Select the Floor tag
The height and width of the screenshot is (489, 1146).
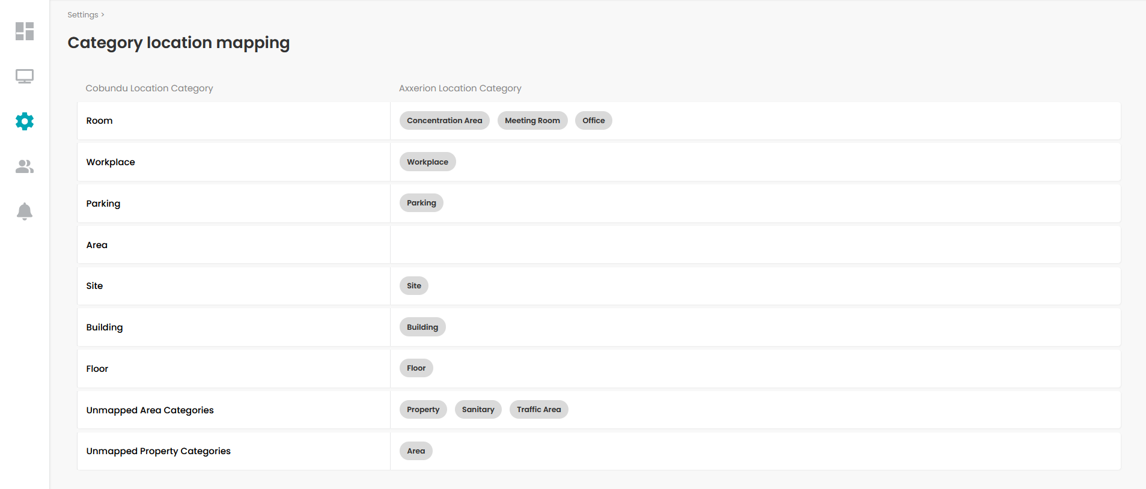(x=416, y=368)
